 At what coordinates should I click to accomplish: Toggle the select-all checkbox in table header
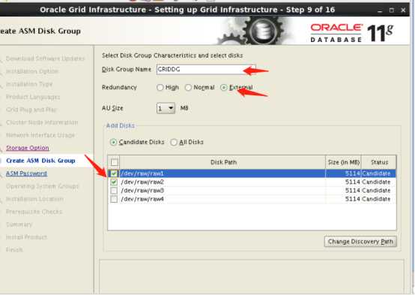pos(115,162)
